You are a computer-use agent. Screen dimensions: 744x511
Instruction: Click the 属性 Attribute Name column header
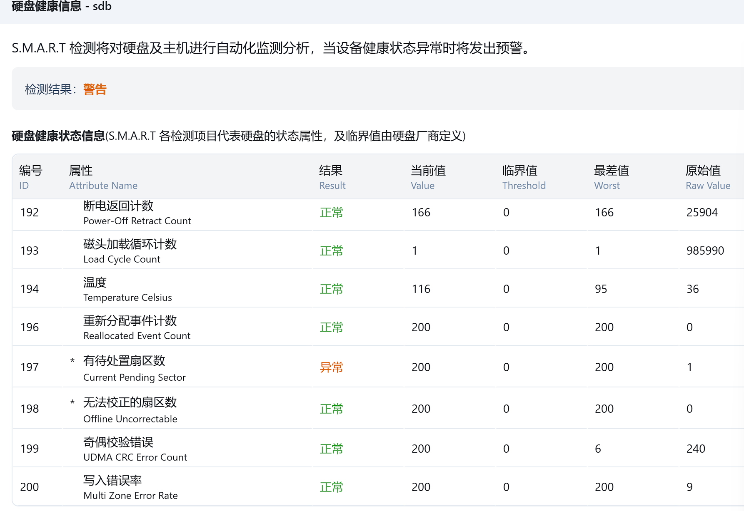pyautogui.click(x=103, y=177)
